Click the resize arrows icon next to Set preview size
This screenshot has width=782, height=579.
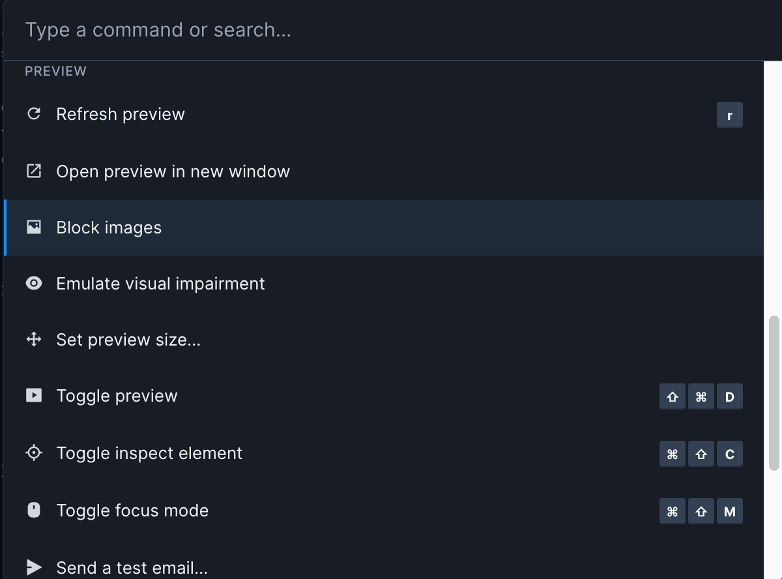click(x=33, y=339)
